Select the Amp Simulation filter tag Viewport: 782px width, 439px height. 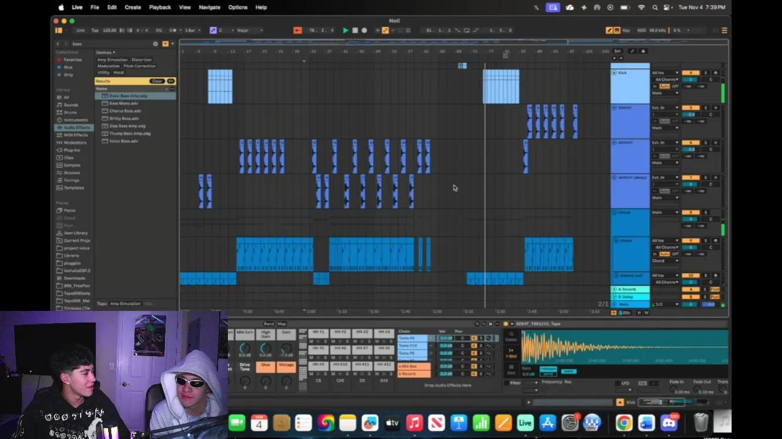click(112, 60)
